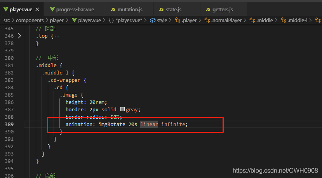Click "height" property on line 386
Image resolution: width=322 pixels, height=178 pixels.
coord(75,102)
